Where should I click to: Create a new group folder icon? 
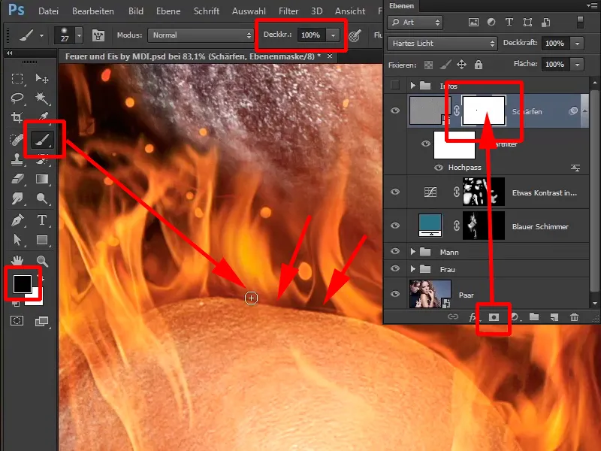(x=534, y=316)
